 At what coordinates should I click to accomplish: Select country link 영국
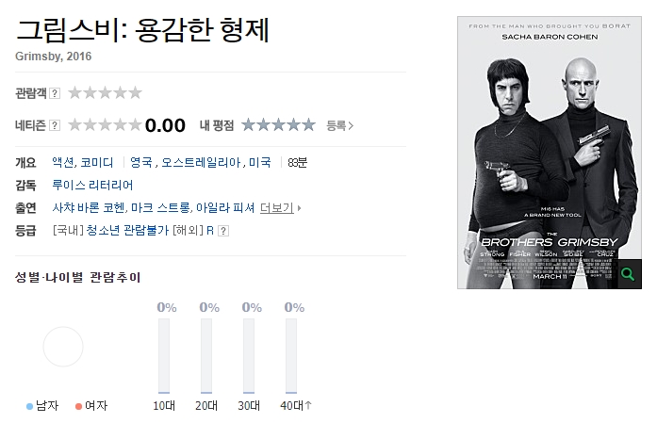(141, 162)
